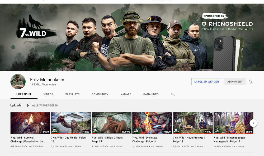Open the Kanäle tab
The image size is (264, 156).
(126, 94)
